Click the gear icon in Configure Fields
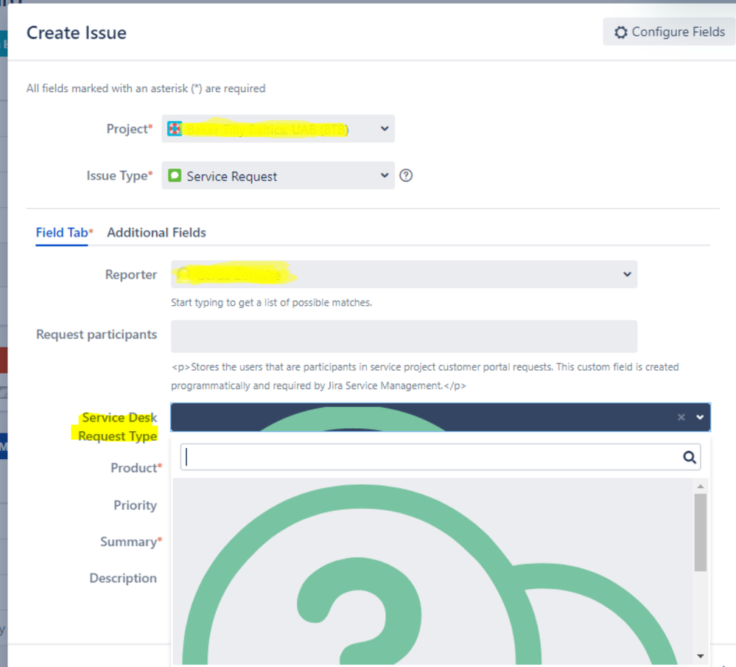 coord(621,32)
